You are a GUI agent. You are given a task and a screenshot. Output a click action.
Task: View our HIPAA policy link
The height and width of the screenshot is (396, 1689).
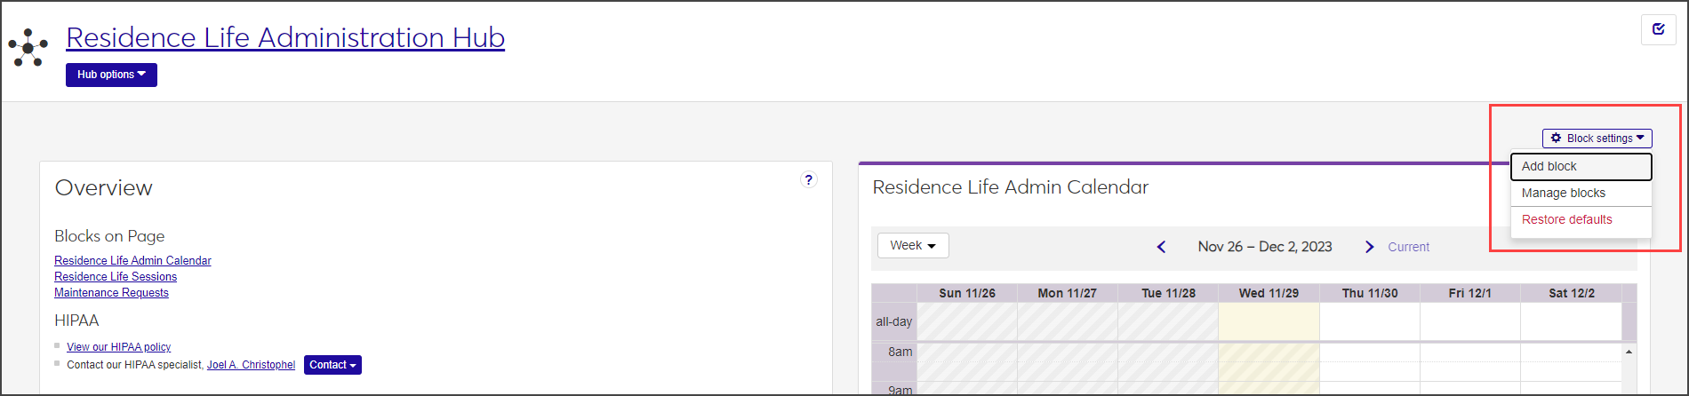[118, 347]
